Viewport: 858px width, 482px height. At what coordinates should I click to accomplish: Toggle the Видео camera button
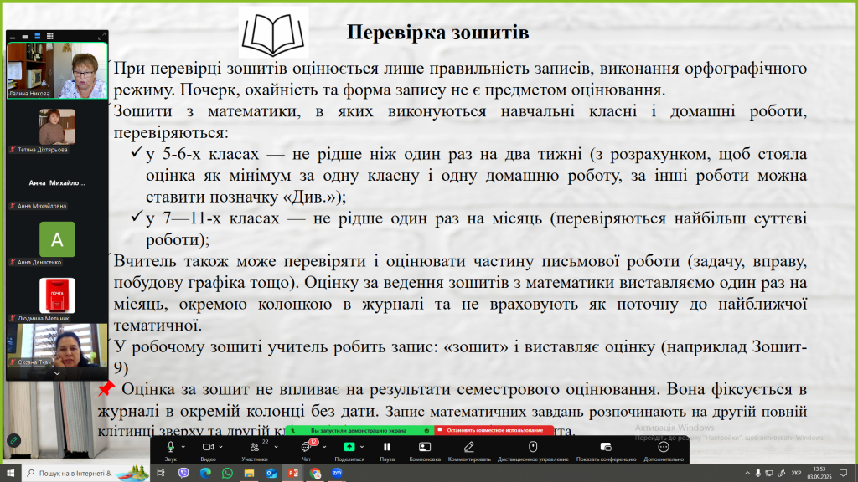pyautogui.click(x=208, y=450)
